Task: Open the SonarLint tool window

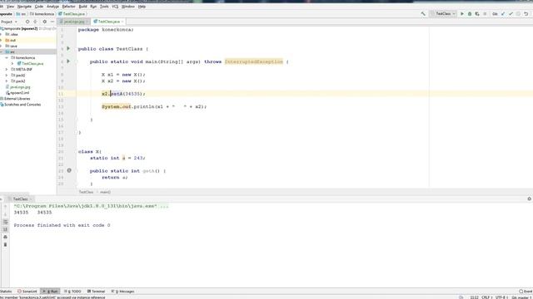Action: click(27, 292)
